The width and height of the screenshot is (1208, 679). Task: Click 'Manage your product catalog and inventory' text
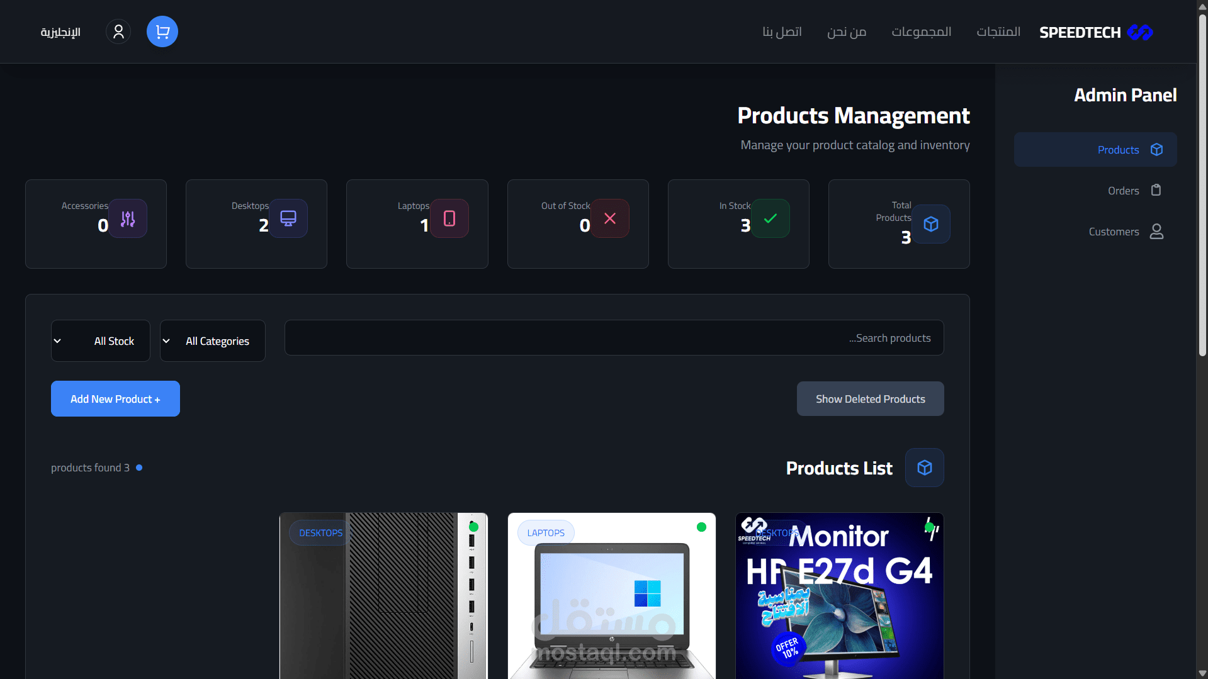(x=855, y=145)
